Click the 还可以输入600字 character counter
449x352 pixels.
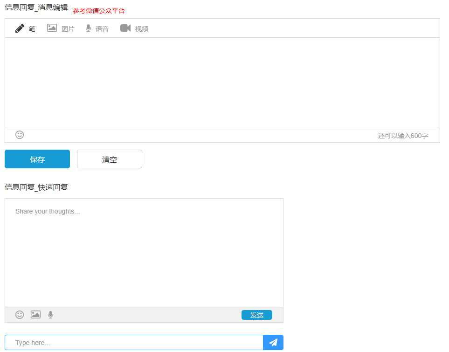403,136
